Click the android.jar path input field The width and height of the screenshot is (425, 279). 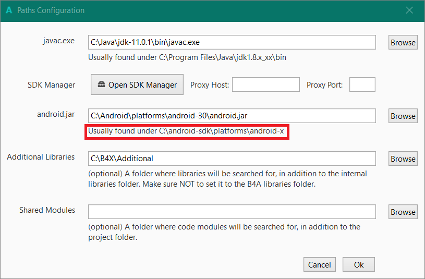232,116
